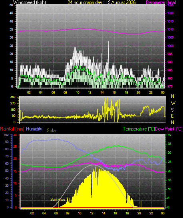Screen dimensions: 183x218
Task: Click wind direction axis value 90
Action: [x=14, y=116]
